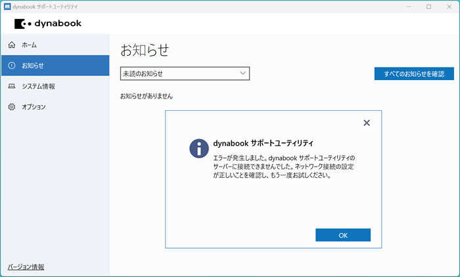Image resolution: width=460 pixels, height=277 pixels.
Task: Click すべてのお知らせを確認 button
Action: [x=414, y=74]
